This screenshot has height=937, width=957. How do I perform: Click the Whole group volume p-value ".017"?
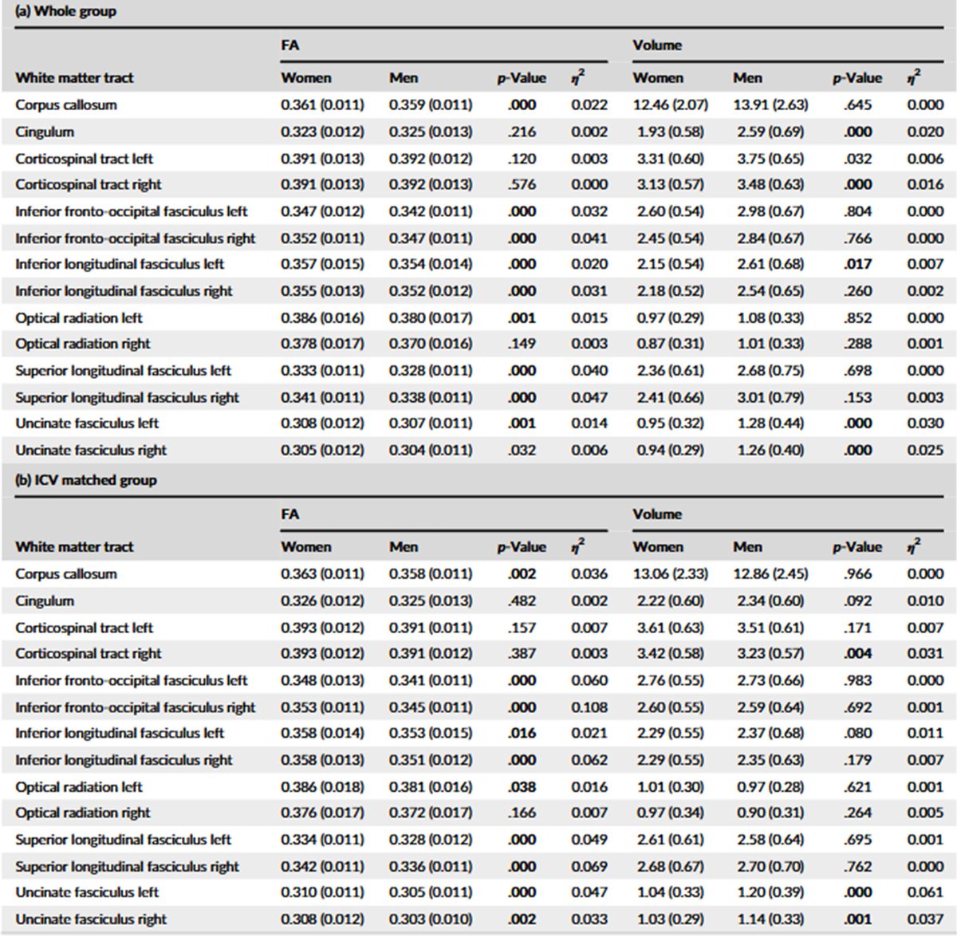(858, 264)
